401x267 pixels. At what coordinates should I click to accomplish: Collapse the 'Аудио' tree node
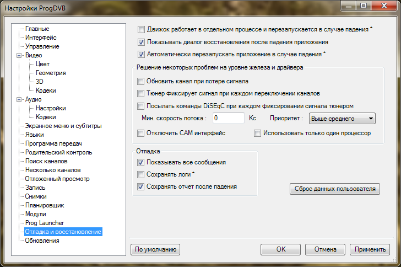click(x=19, y=99)
